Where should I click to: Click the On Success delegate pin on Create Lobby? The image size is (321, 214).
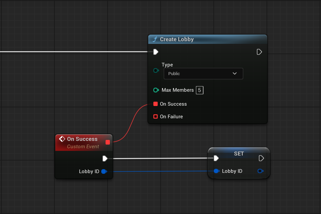coord(156,104)
